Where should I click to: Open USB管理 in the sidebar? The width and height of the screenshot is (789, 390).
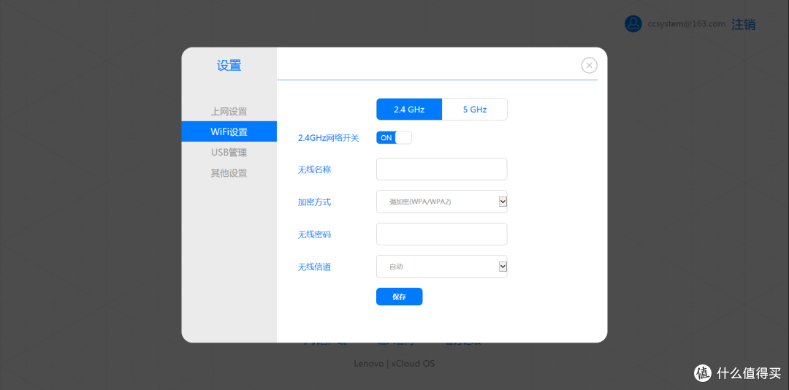(229, 153)
